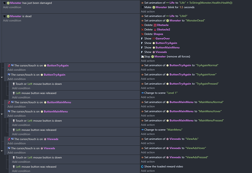This screenshot has height=173, width=252.
Task: Select the "TryAgainHover" animation parameter
Action: coord(206,75)
